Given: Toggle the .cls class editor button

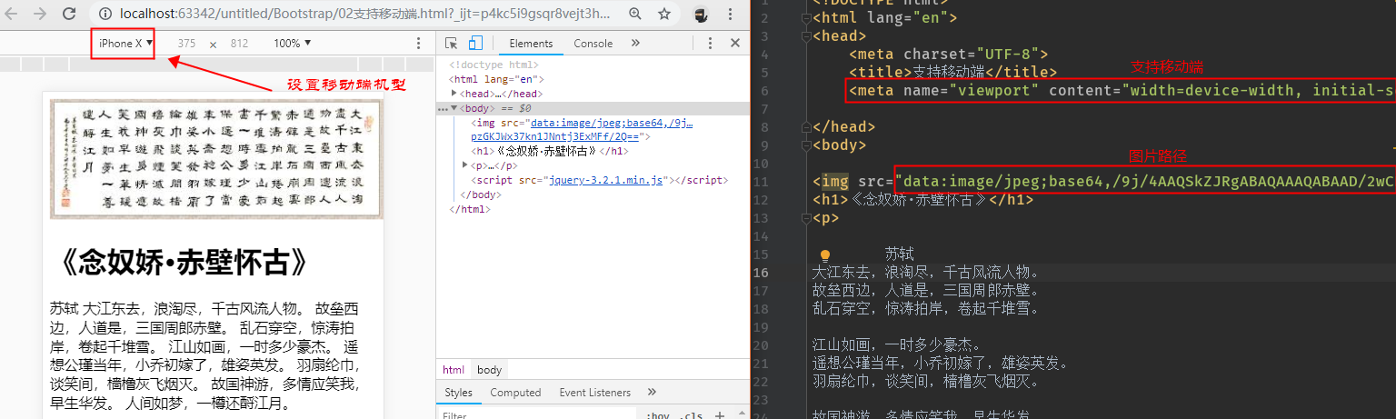Looking at the screenshot, I should pos(693,415).
